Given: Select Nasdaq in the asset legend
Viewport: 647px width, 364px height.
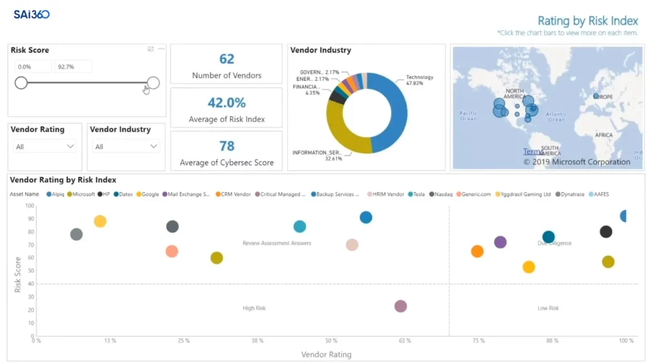Looking at the screenshot, I should (440, 194).
